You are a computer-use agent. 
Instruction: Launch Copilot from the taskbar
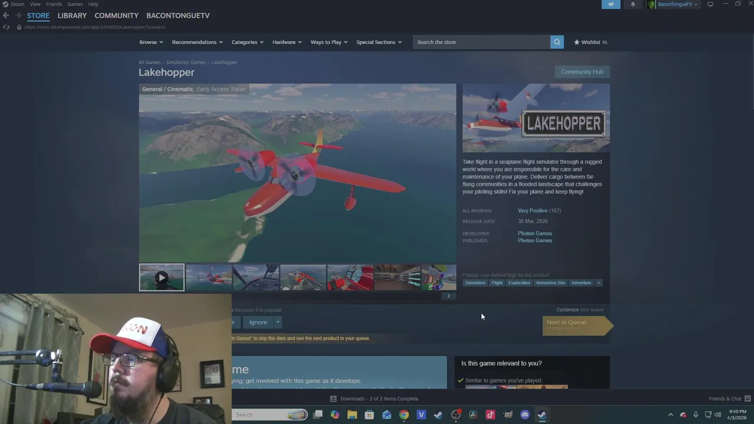pos(335,415)
